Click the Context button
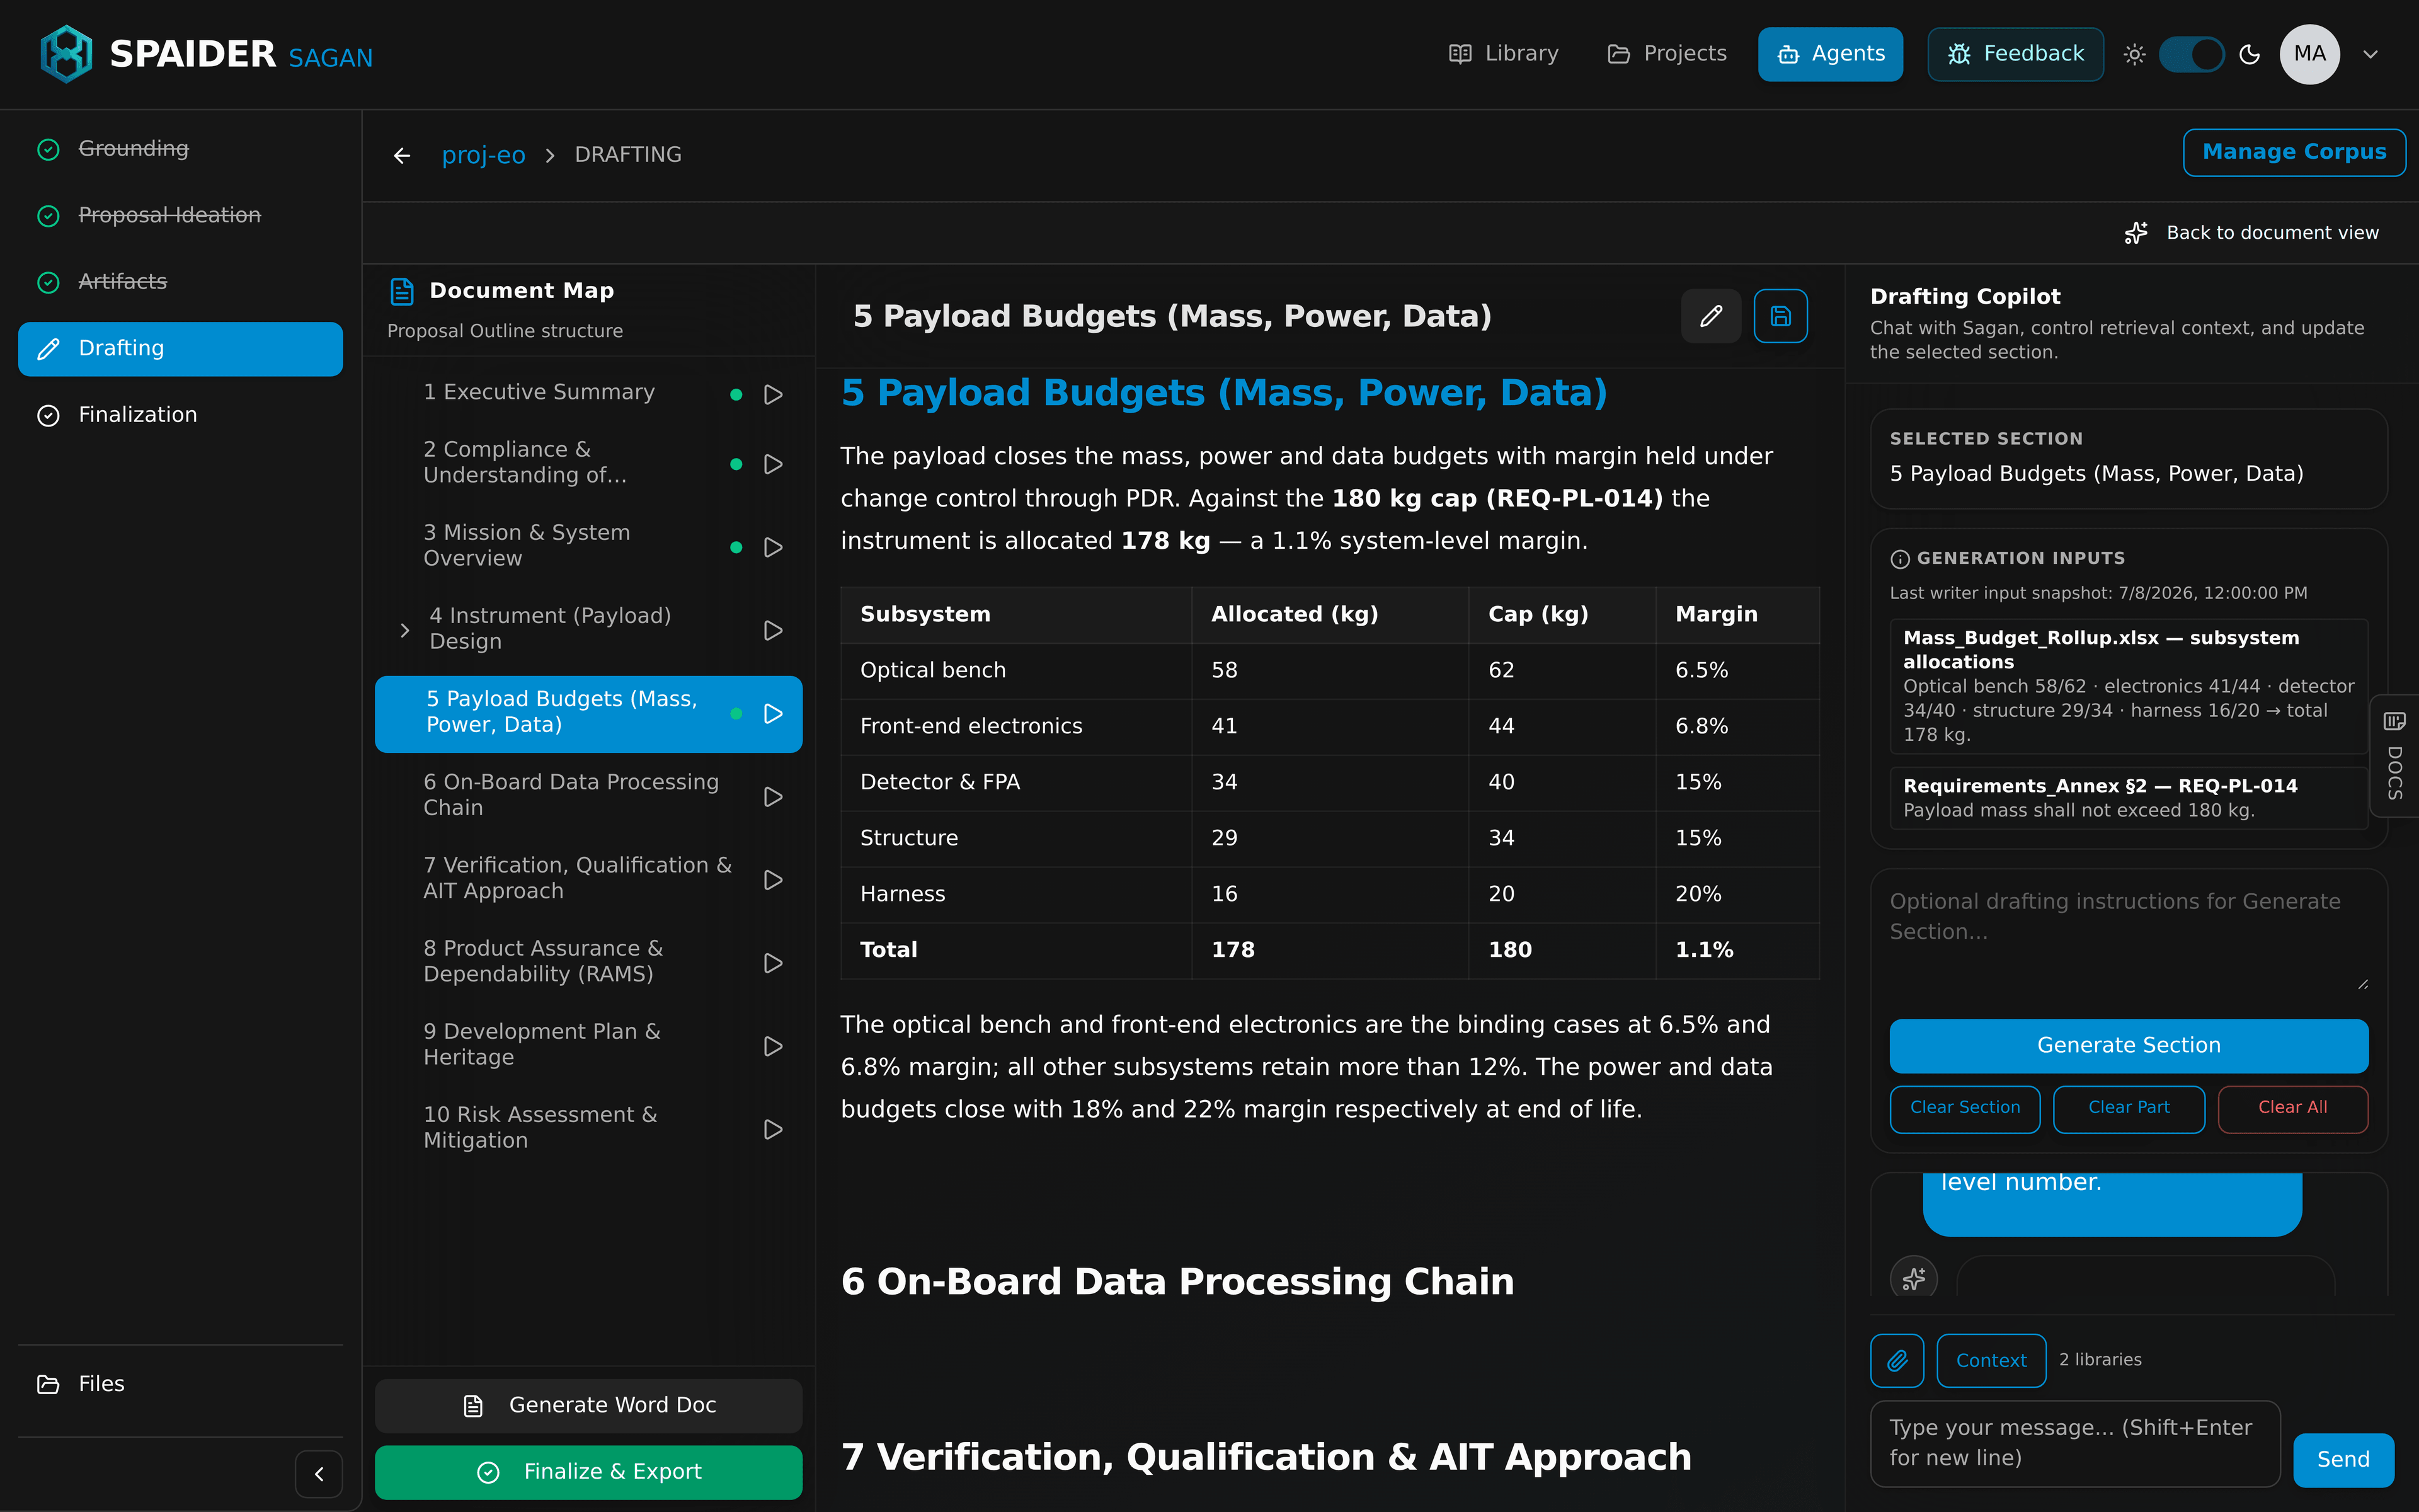The image size is (2419, 1512). (x=1991, y=1360)
